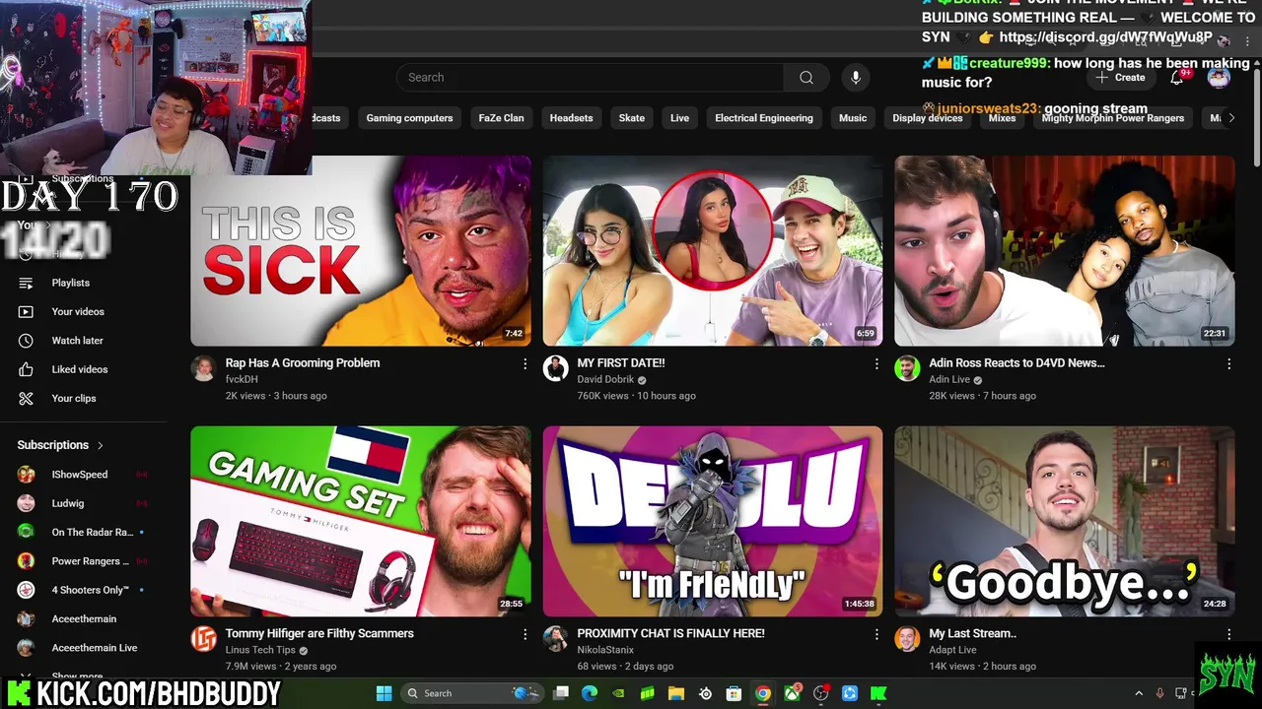The height and width of the screenshot is (709, 1262).
Task: Show hidden system tray icons
Action: (1139, 693)
